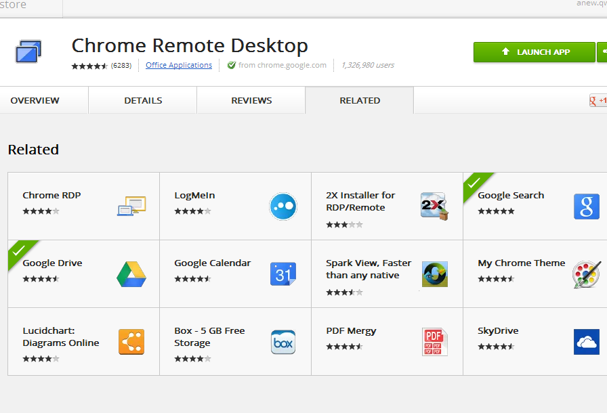Click Spark View, Faster than any native

tap(369, 269)
